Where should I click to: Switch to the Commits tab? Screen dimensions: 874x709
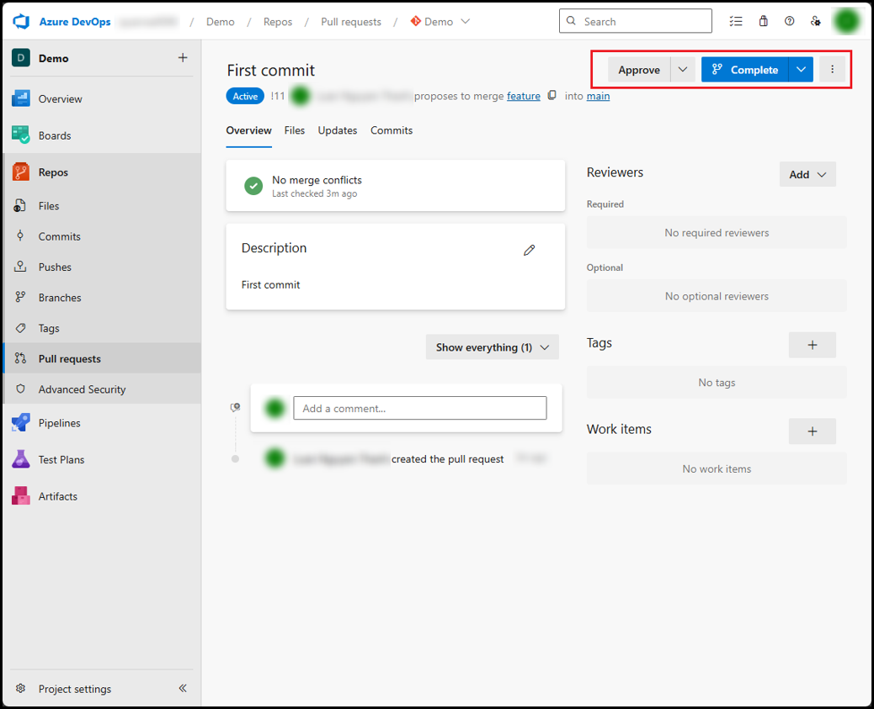[392, 130]
